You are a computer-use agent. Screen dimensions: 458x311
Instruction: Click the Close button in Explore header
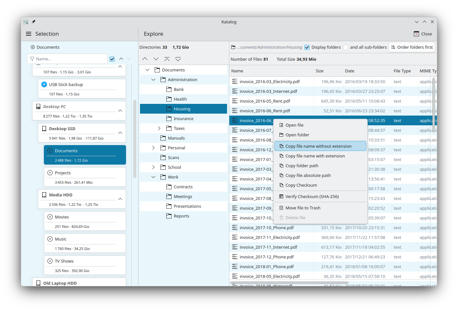pos(423,34)
